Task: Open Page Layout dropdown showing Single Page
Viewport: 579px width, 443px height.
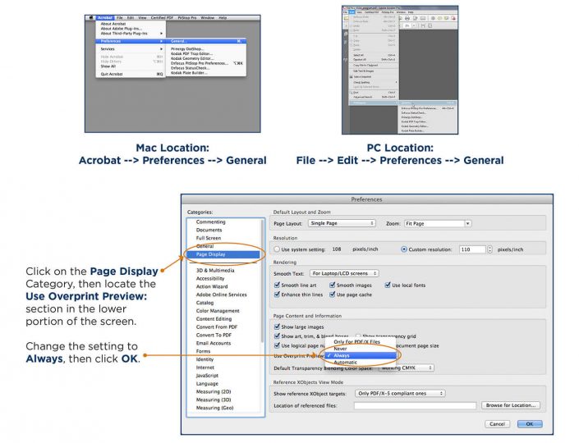Action: click(342, 223)
